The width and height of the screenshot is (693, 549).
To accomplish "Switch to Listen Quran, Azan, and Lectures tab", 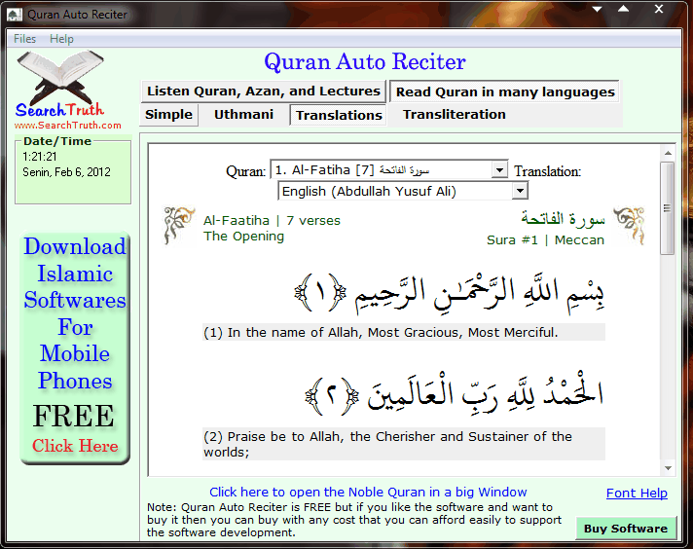I will 264,91.
